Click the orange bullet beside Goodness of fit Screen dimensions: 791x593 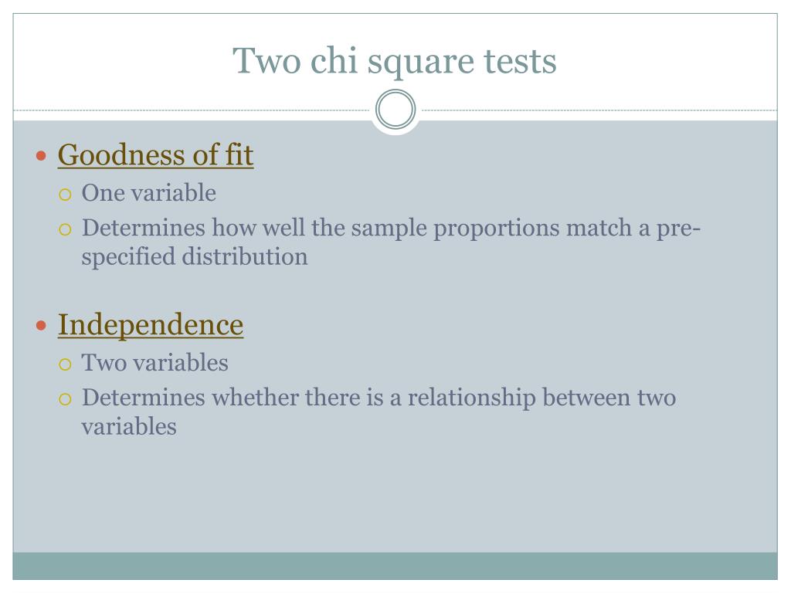(42, 156)
